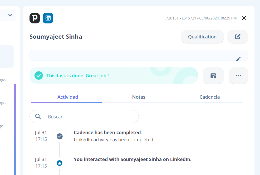260x175 pixels.
Task: Click the empty description text box
Action: [139, 55]
